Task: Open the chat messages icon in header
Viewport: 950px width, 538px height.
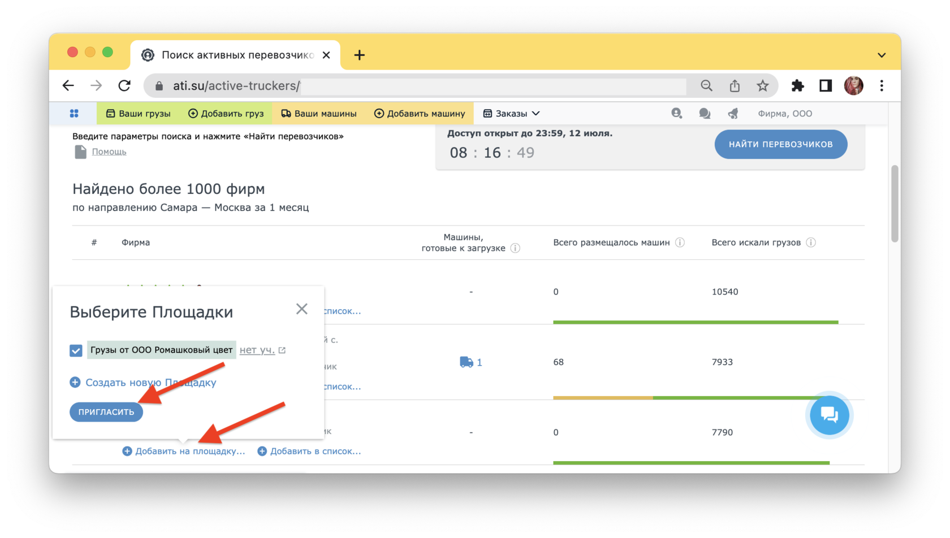Action: (705, 114)
